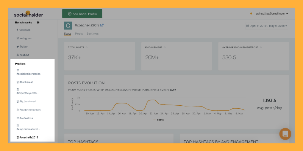This screenshot has height=151, width=303.
Task: Open the chat support bubble
Action: [x=285, y=134]
